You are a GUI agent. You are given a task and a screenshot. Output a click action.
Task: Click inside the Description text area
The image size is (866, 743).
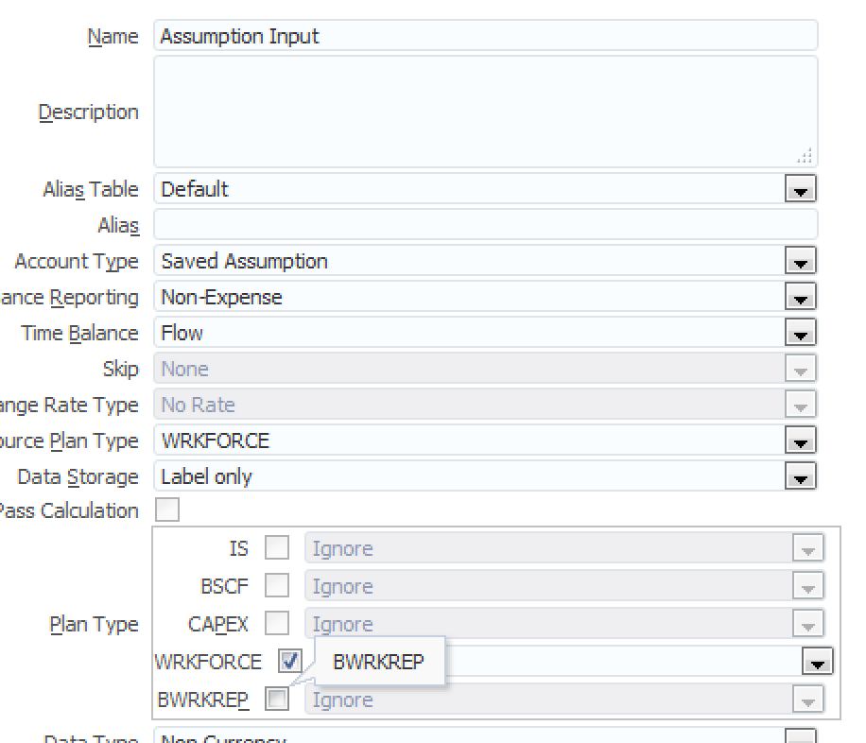point(484,112)
